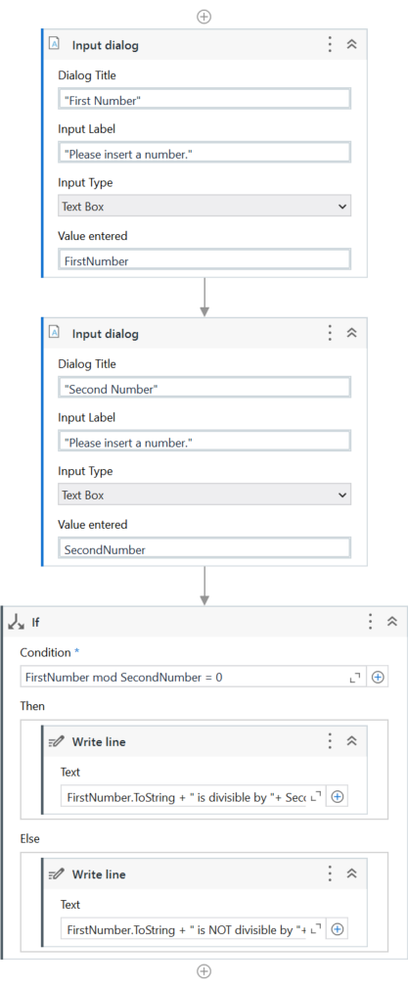This screenshot has width=408, height=989.
Task: Open options menu of Second Number dialog
Action: [x=329, y=333]
